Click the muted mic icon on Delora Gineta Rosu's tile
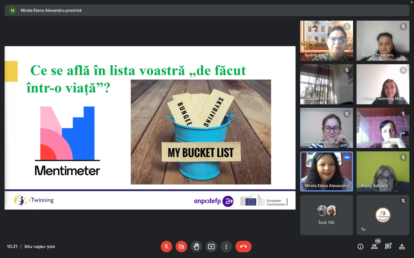 tap(403, 114)
